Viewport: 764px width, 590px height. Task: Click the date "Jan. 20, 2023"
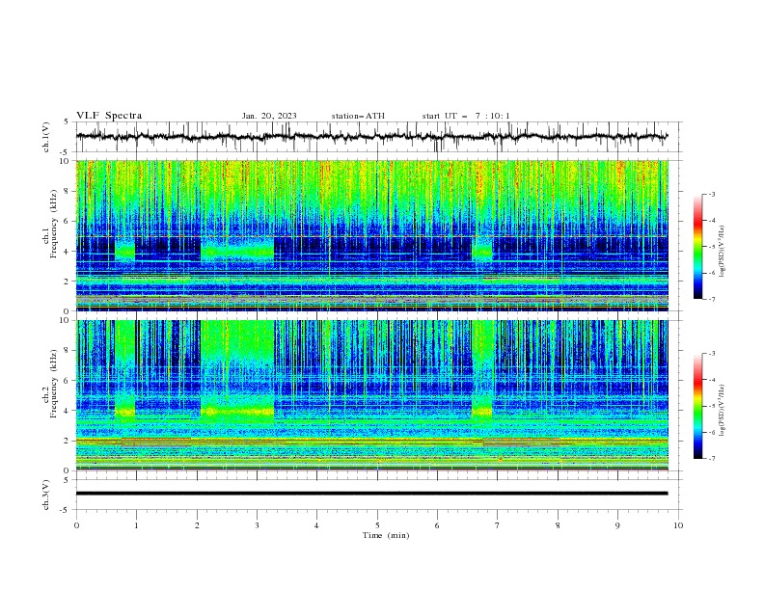tap(269, 116)
